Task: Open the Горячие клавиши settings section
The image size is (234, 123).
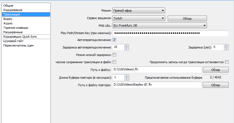Action: 26,28
